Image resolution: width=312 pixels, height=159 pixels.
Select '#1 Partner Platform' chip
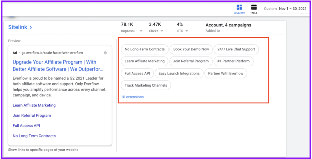click(x=233, y=61)
